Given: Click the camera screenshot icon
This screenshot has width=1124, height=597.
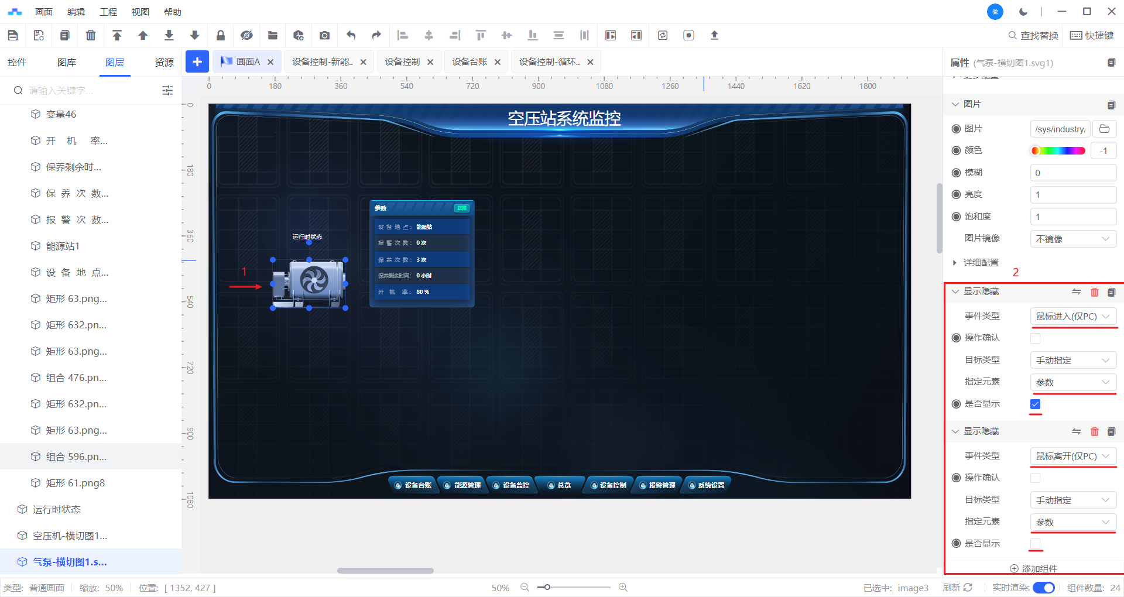Looking at the screenshot, I should pyautogui.click(x=324, y=35).
